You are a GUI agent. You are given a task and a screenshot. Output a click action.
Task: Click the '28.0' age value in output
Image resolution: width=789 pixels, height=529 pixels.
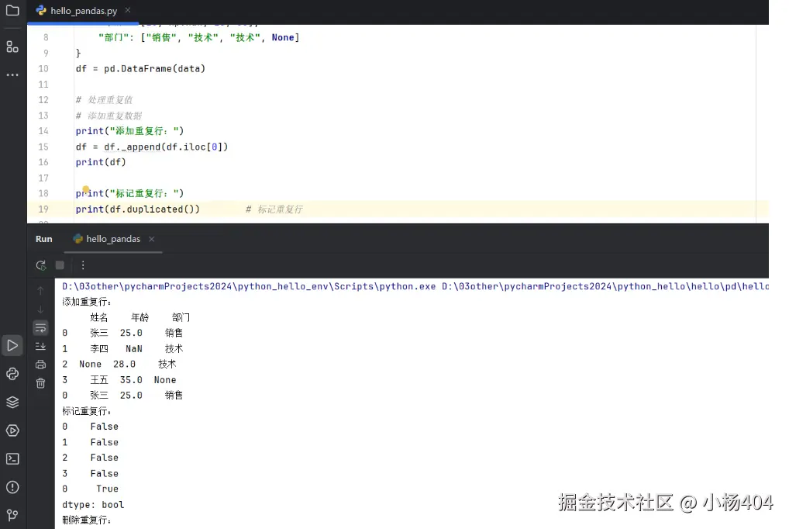[x=124, y=364]
